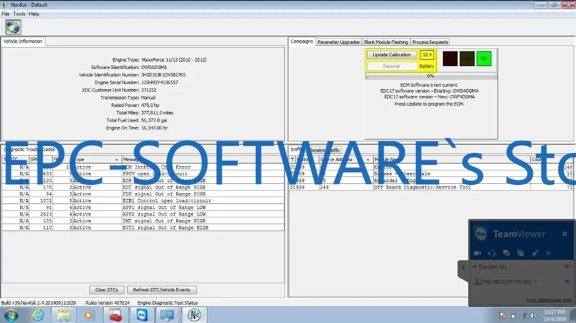Select the APP2 signal Out of Range LOW row
The height and width of the screenshot is (323, 576).
pyautogui.click(x=143, y=214)
